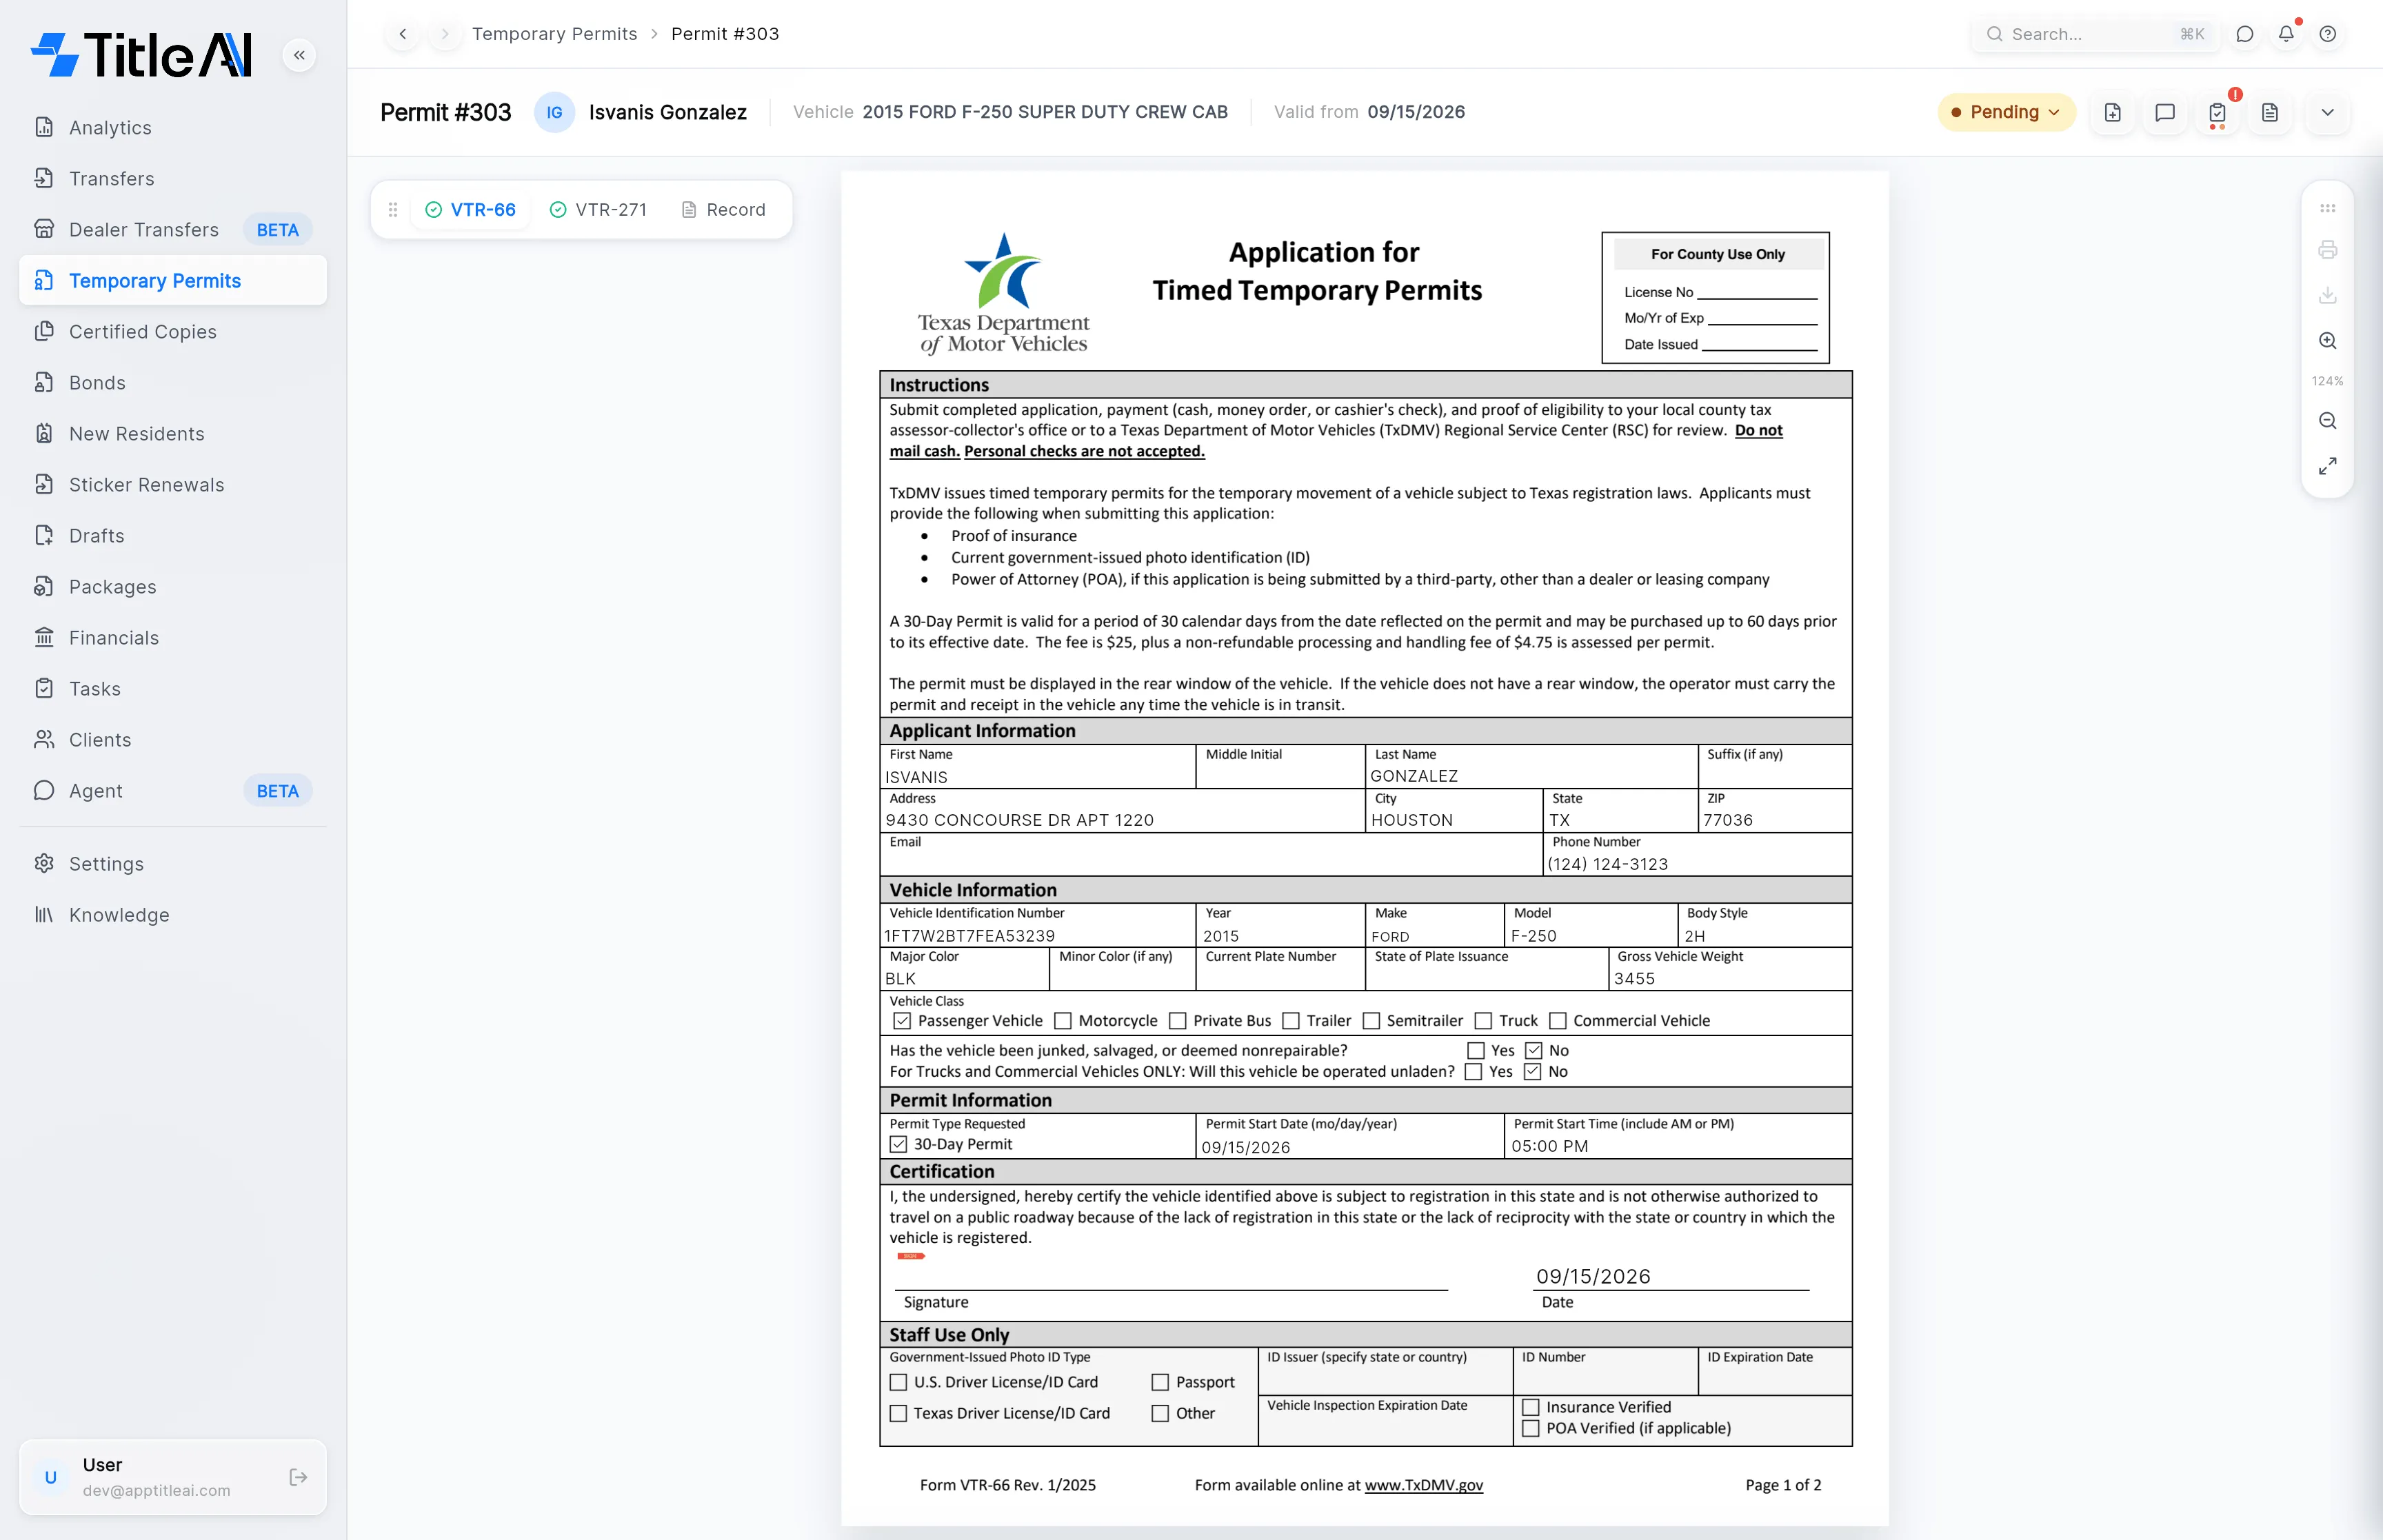Check the Passport ID type box

[x=1160, y=1382]
